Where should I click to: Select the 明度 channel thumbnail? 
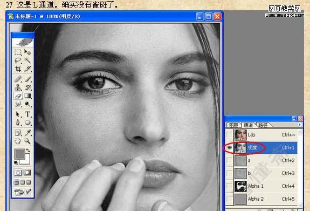(x=240, y=148)
